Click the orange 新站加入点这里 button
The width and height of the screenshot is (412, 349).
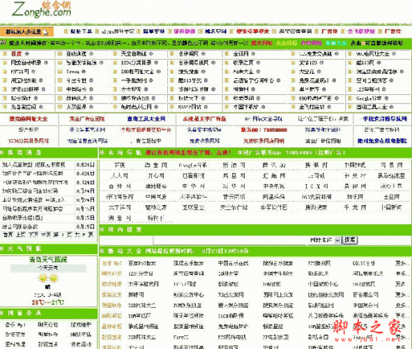click(26, 31)
